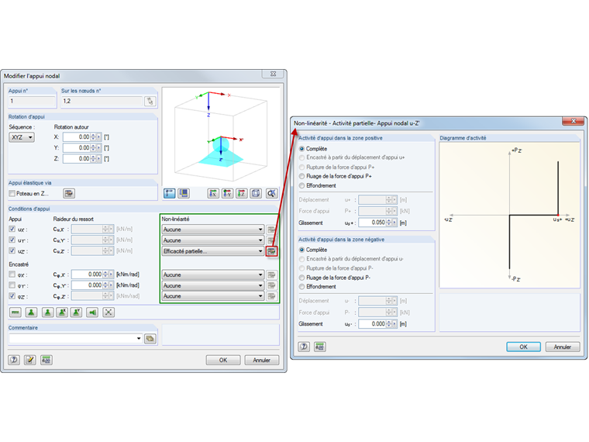
Task: Enable the φX' restraint checkbox
Action: tap(12, 275)
